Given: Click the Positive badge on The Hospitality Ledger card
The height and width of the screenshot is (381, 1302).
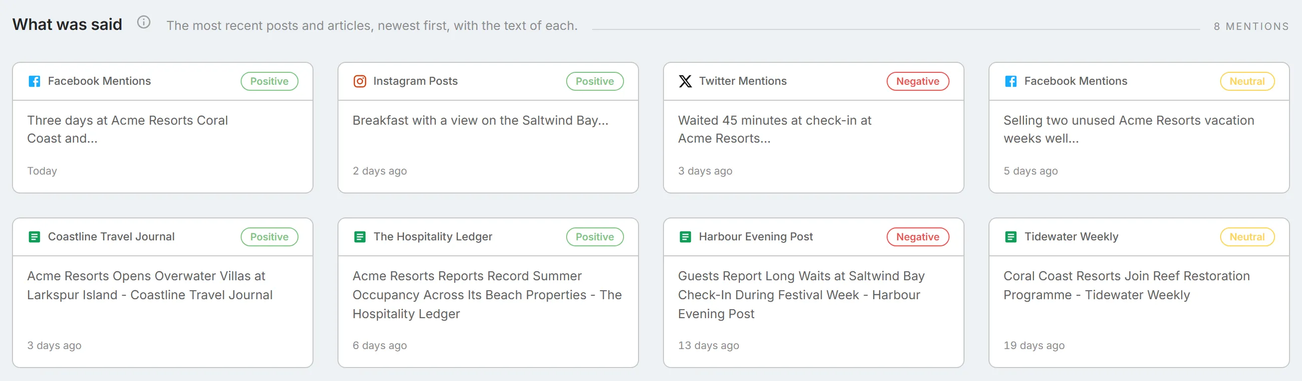Looking at the screenshot, I should [x=595, y=237].
